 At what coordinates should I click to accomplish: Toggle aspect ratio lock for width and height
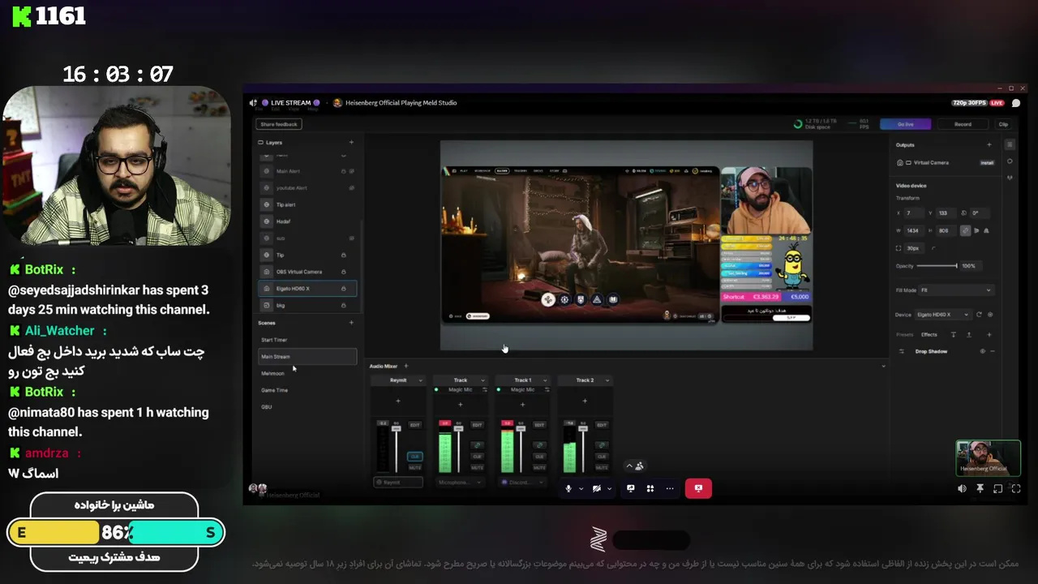click(x=966, y=230)
